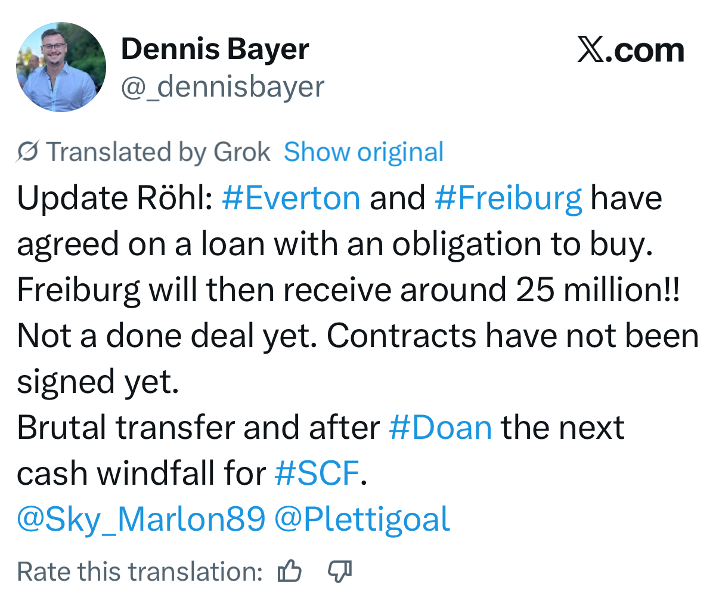This screenshot has width=719, height=607.
Task: Click Dennis Bayer's profile picture
Action: (61, 67)
